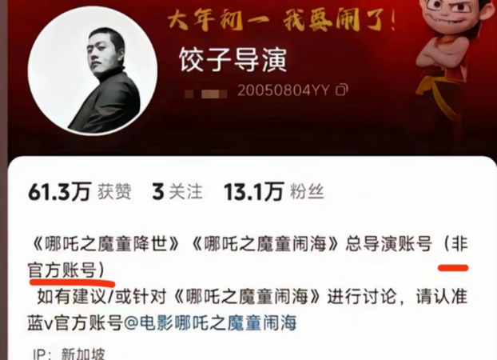This screenshot has width=497, height=360.
Task: Tap the underlined 非 character in the bio
Action: click(x=459, y=245)
